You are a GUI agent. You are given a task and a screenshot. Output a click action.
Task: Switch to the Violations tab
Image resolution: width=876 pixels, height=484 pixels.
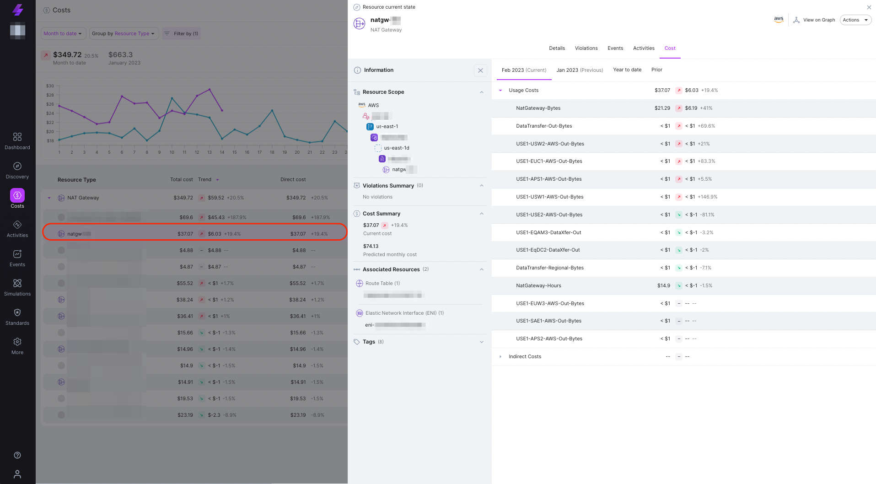(x=586, y=48)
